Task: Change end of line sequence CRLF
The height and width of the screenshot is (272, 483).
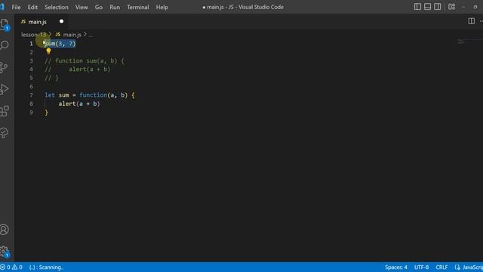Action: point(441,267)
